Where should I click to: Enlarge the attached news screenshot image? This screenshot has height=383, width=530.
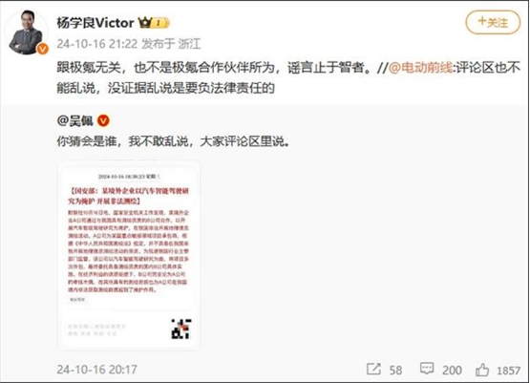(x=129, y=256)
